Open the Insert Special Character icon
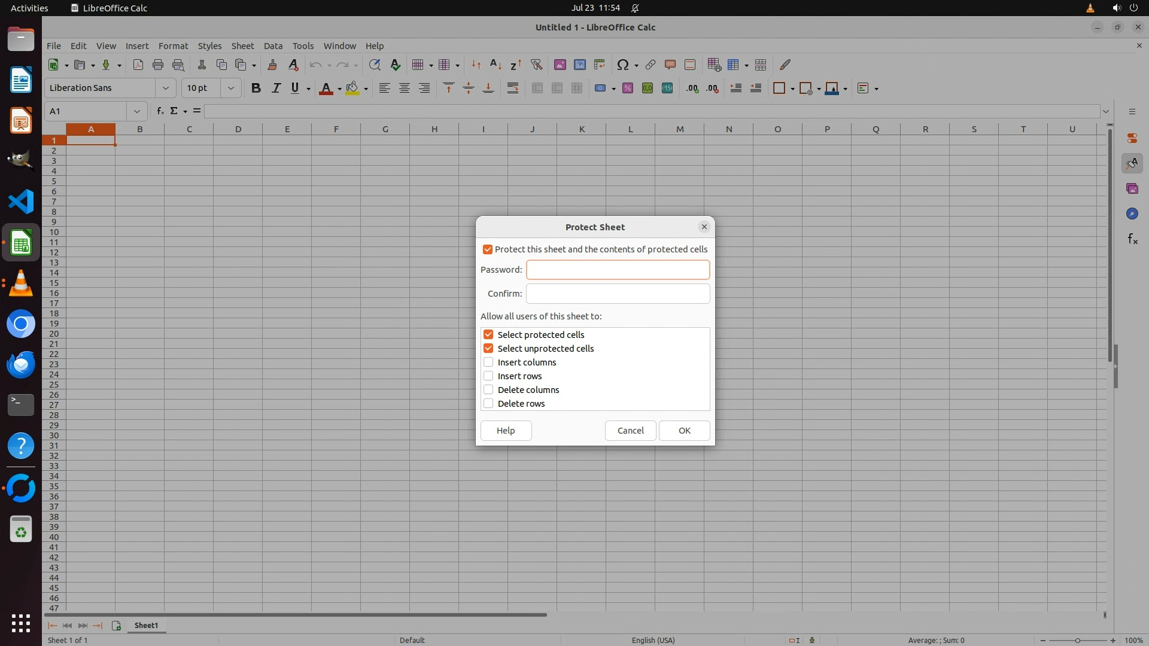This screenshot has height=646, width=1149. (x=622, y=65)
